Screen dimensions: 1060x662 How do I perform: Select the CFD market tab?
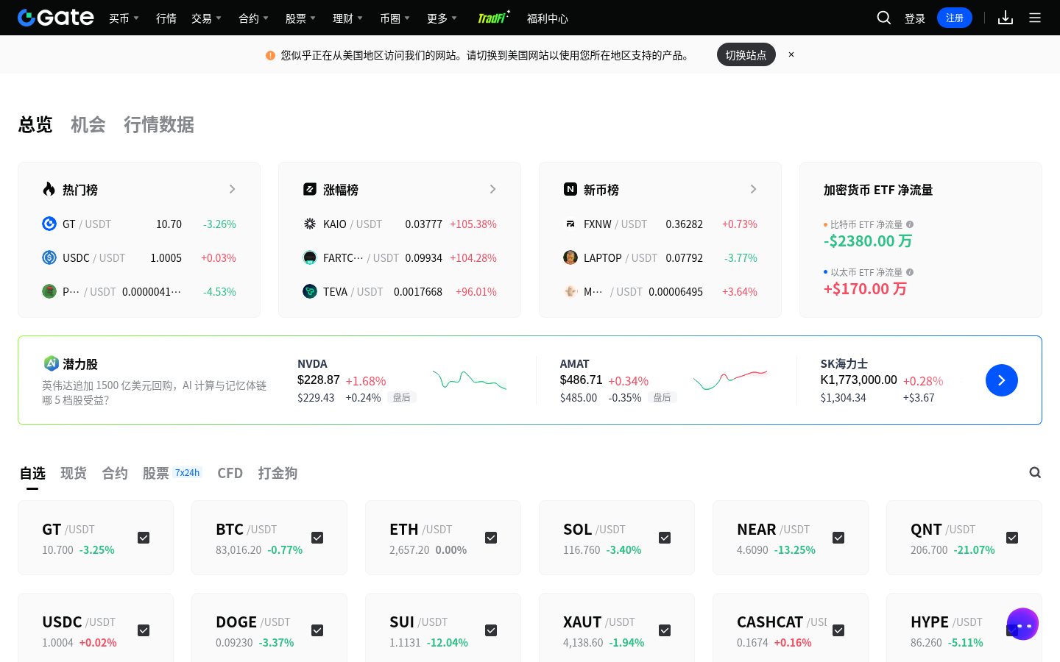230,473
